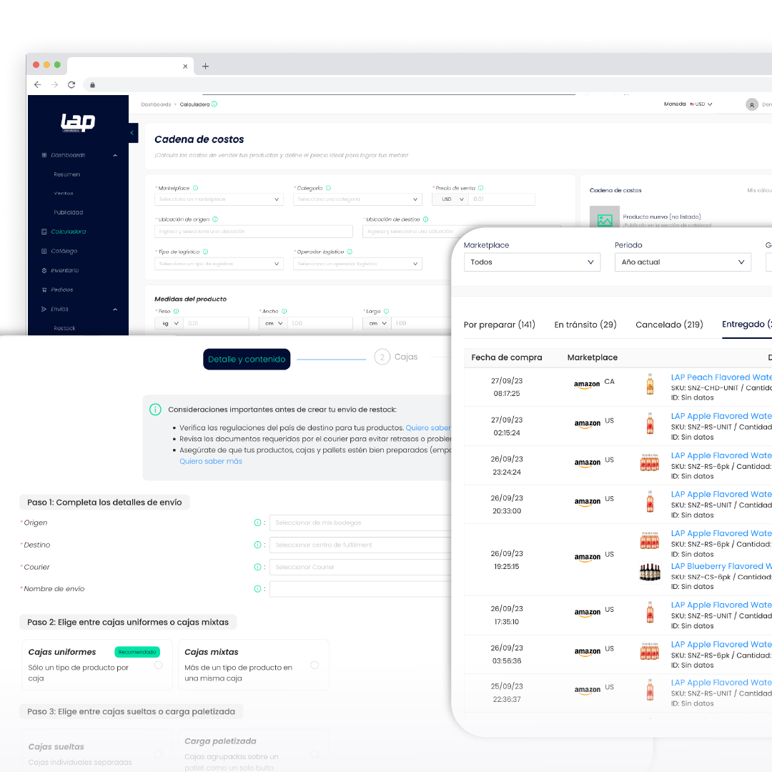Image resolution: width=772 pixels, height=772 pixels.
Task: Select the Cajas sueltas radio option
Action: pos(159,754)
